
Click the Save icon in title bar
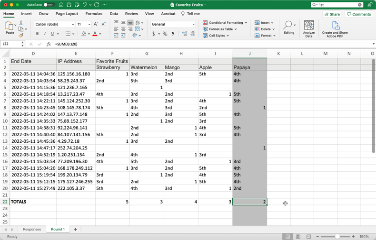pos(69,5)
